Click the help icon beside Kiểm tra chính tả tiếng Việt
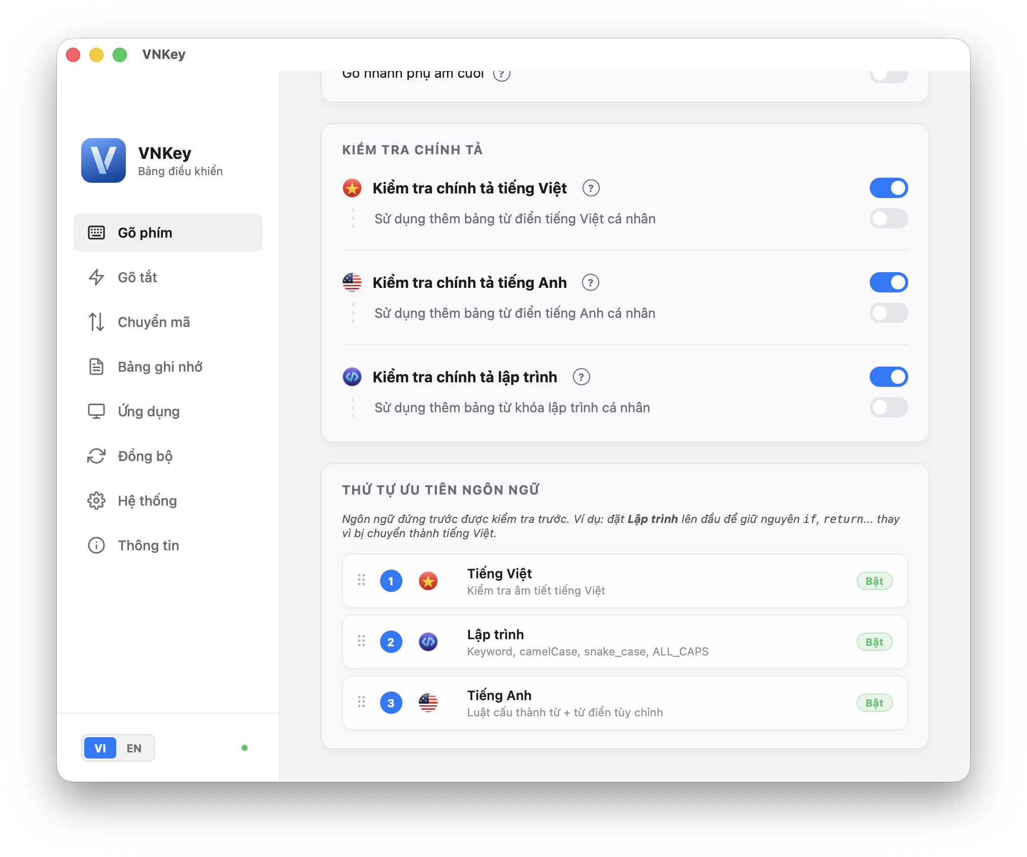The height and width of the screenshot is (857, 1027). (591, 188)
